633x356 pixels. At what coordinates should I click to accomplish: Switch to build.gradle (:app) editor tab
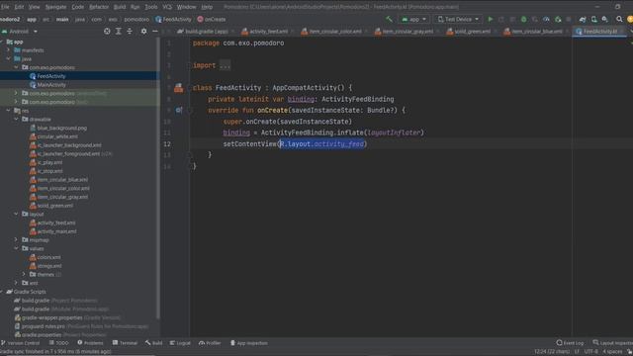(206, 31)
